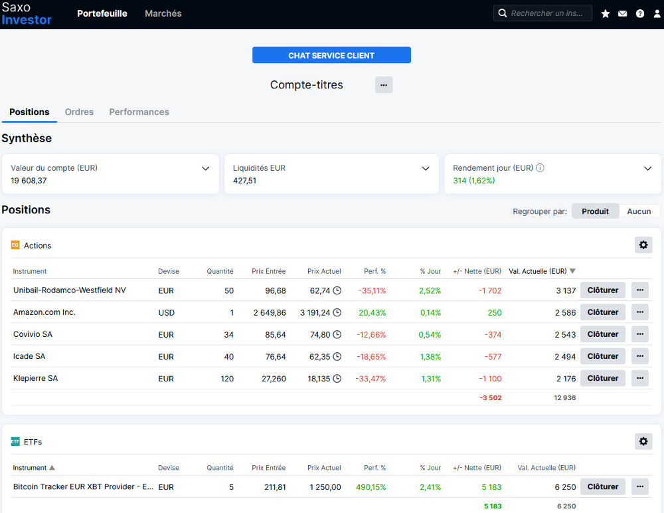Sort Actions by +/- Nette (EUR) column

click(x=477, y=271)
